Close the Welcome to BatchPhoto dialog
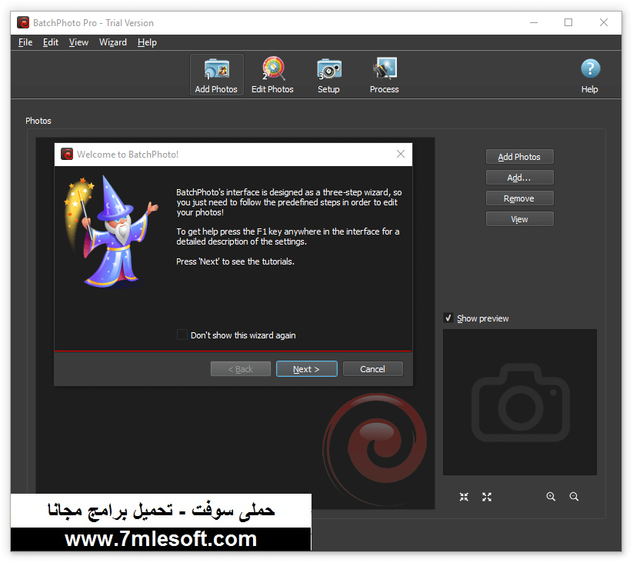 coord(401,154)
